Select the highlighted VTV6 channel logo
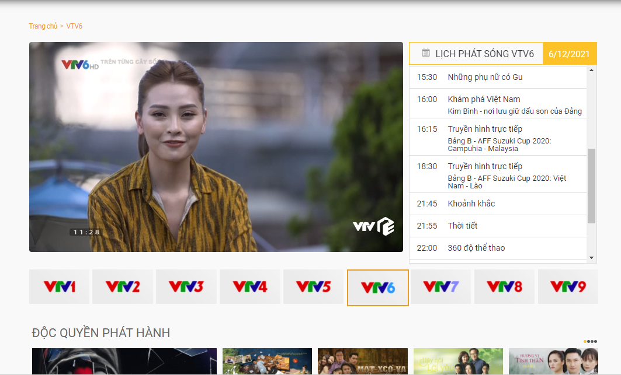This screenshot has width=621, height=375. pos(378,288)
